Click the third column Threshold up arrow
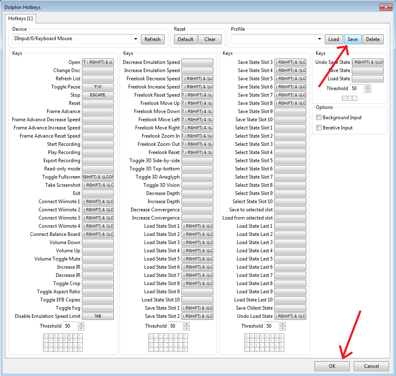The height and width of the screenshot is (376, 396). click(x=283, y=324)
